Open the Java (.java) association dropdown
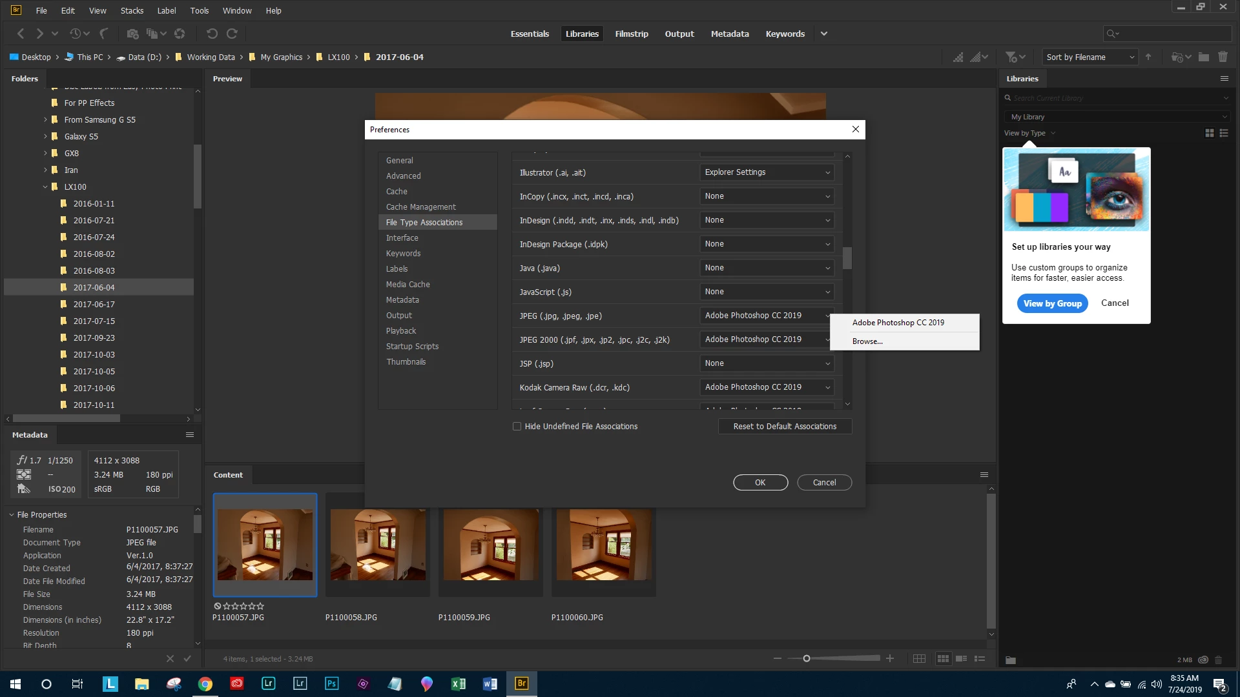 [x=767, y=268]
